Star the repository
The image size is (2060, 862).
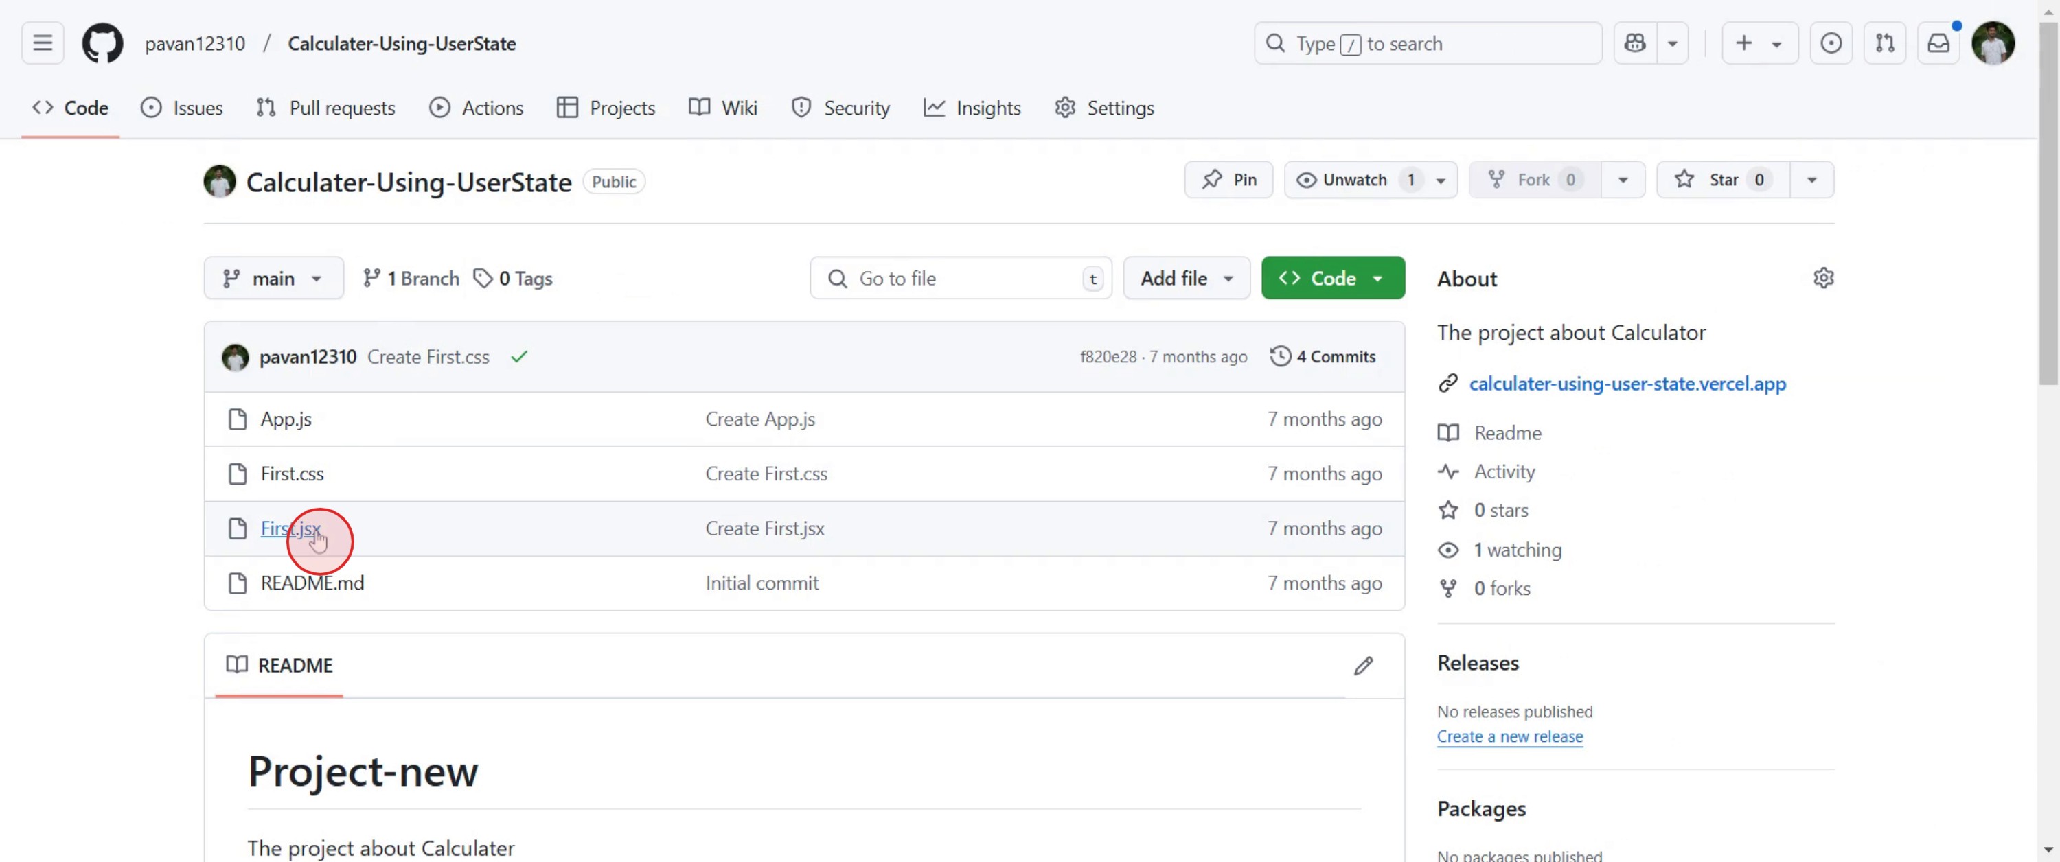1721,180
